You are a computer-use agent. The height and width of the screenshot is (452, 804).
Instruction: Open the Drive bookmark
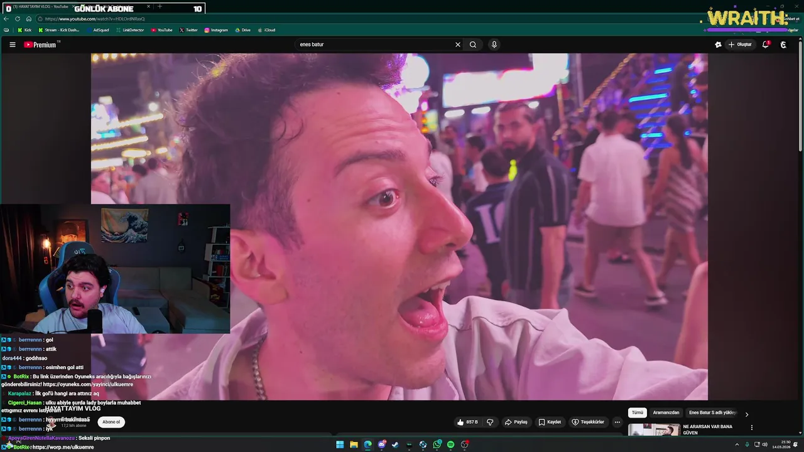(x=242, y=30)
